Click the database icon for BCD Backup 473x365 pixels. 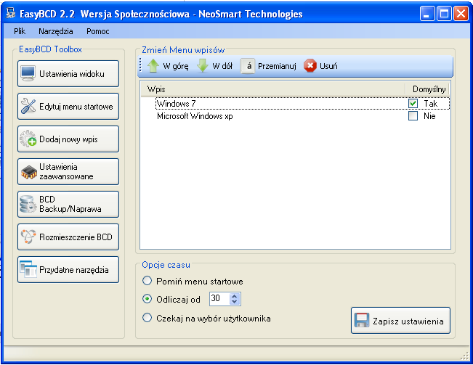(28, 204)
